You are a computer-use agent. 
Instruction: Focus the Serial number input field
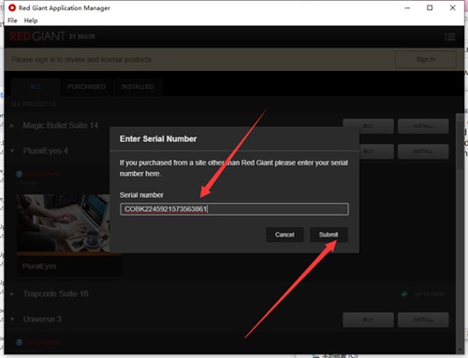click(234, 208)
